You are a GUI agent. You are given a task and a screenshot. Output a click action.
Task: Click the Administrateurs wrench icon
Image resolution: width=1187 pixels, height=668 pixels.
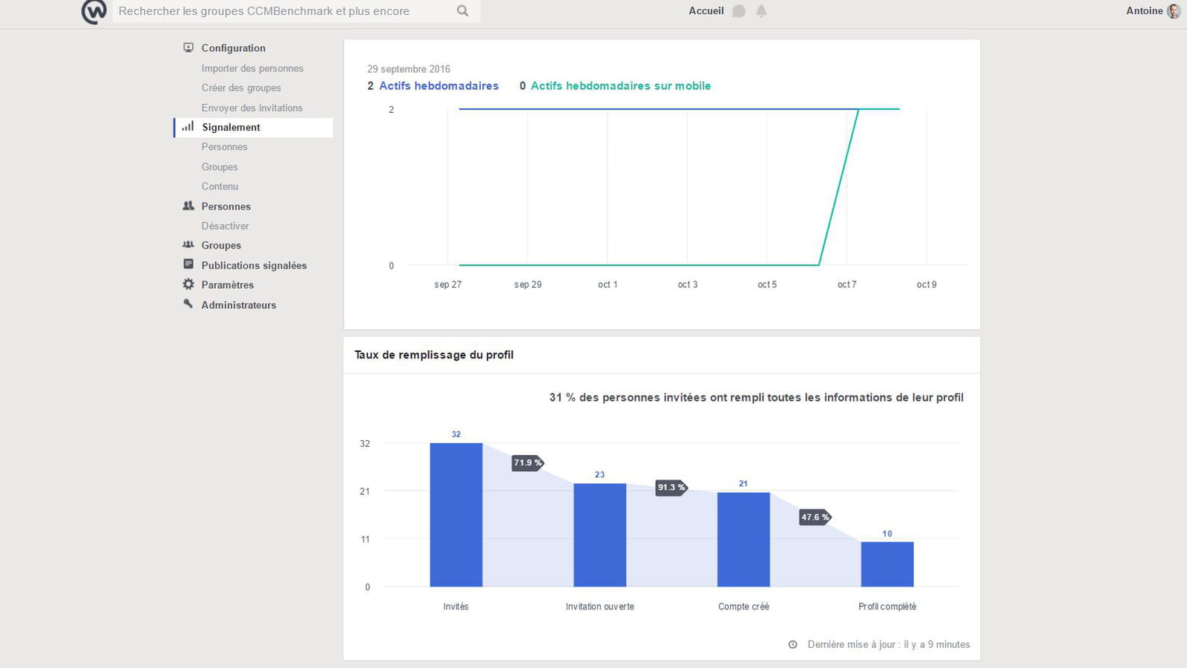pos(188,304)
